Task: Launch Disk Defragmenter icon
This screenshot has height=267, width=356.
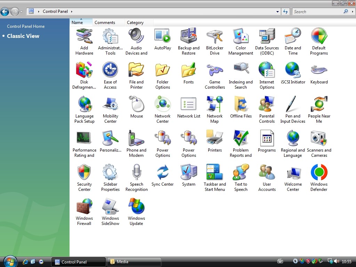Action: click(x=84, y=70)
